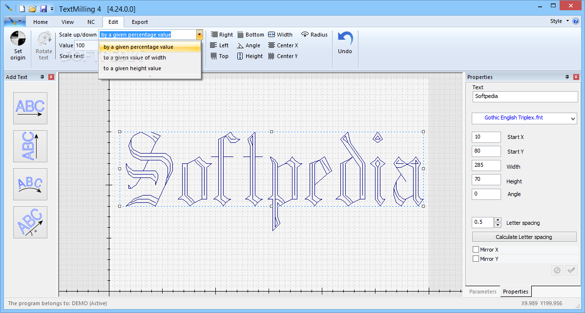Select the Height tool in ribbon
Viewport: 585px width, 313px height.
[250, 56]
